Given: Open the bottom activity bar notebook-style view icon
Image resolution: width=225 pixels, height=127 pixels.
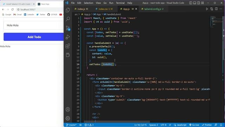Looking at the screenshot, I should click(68, 55).
